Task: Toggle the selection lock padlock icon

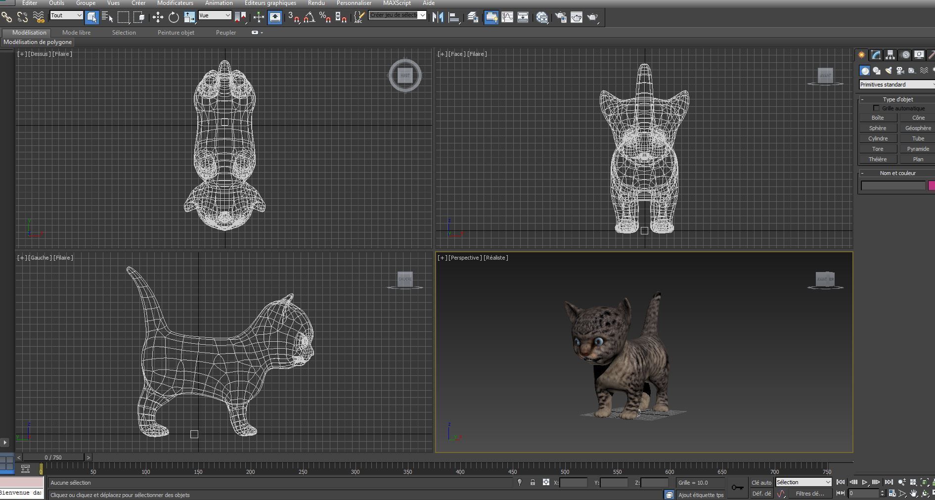Action: (533, 482)
